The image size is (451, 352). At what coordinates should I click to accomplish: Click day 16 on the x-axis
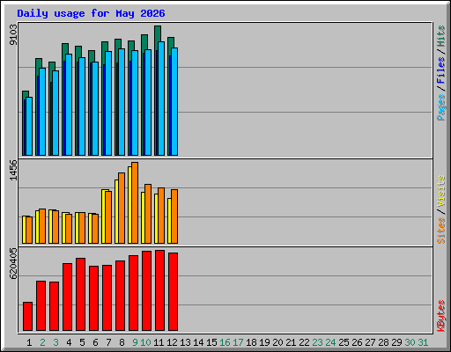(225, 342)
